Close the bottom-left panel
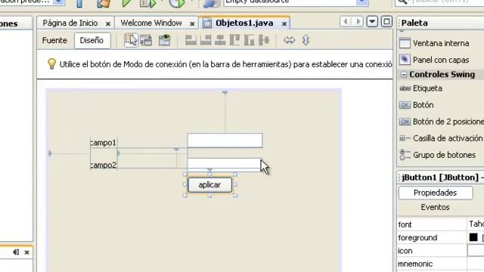 click(x=27, y=252)
